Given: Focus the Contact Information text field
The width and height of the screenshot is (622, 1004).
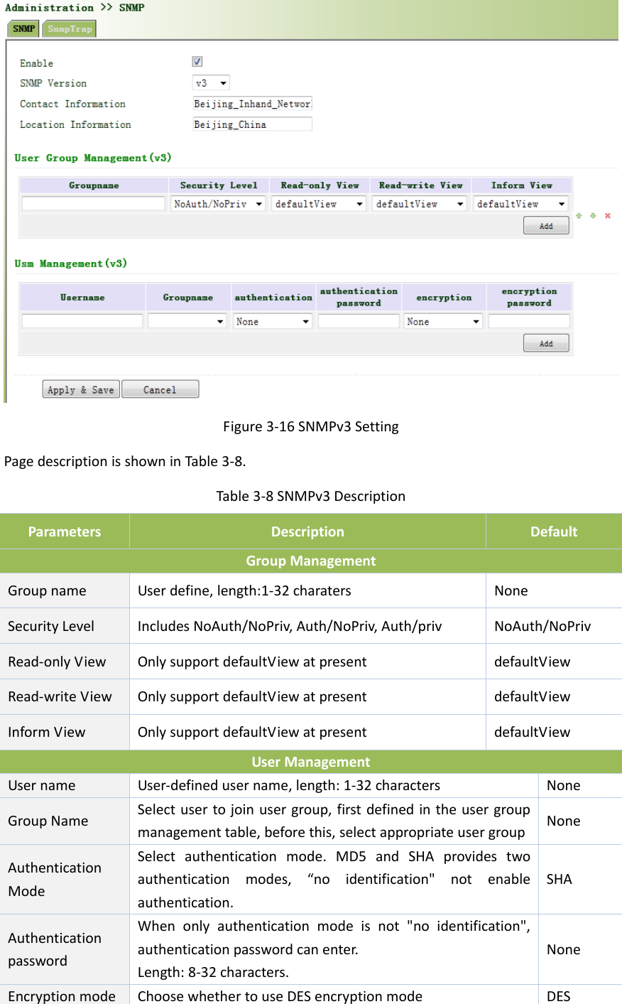Looking at the screenshot, I should click(252, 104).
